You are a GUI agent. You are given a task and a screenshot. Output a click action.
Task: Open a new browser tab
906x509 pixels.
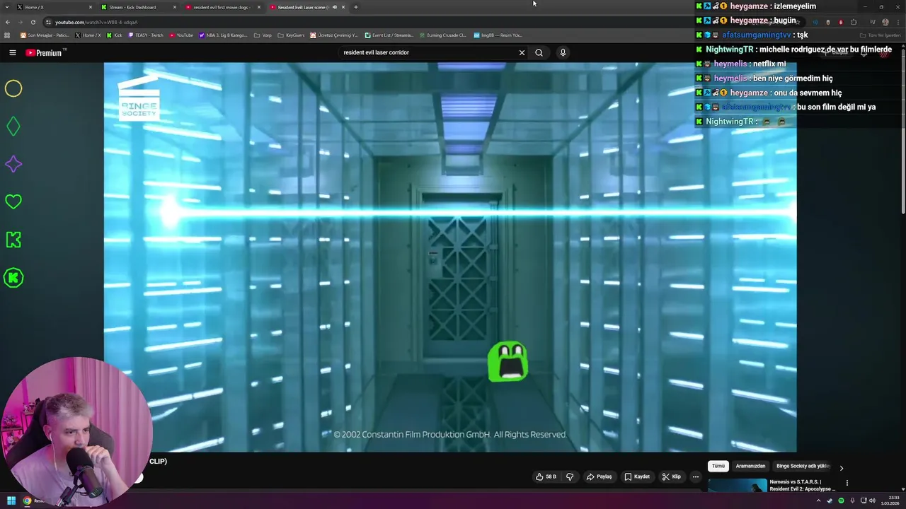click(355, 7)
